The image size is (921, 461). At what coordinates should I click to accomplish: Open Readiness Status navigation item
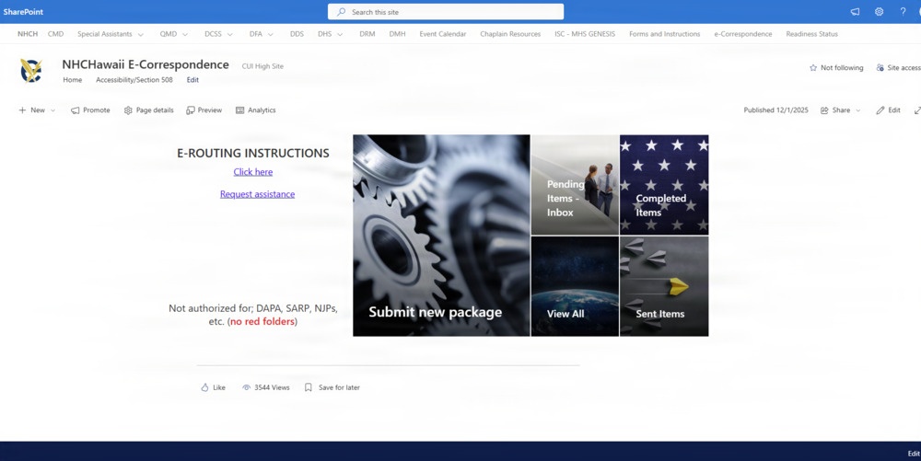pos(811,34)
